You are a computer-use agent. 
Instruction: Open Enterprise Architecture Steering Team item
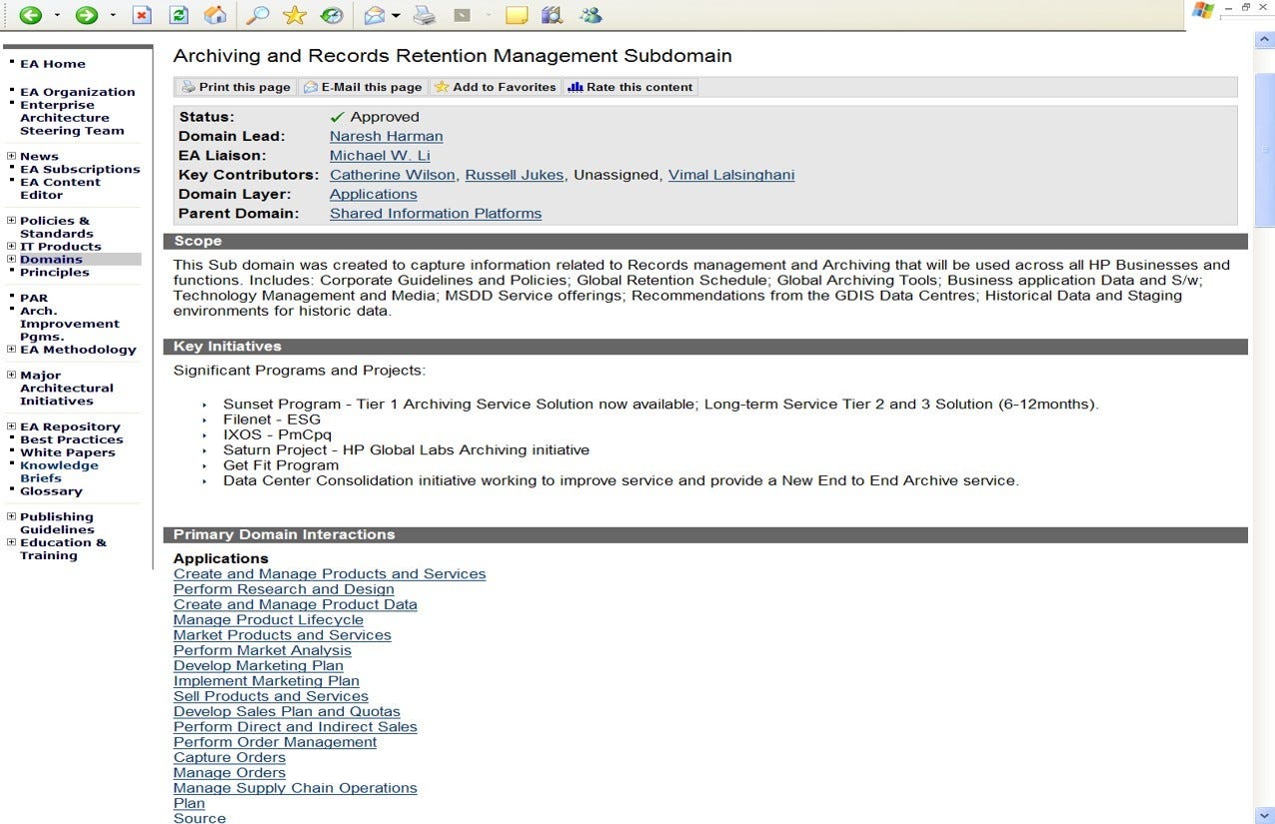72,118
